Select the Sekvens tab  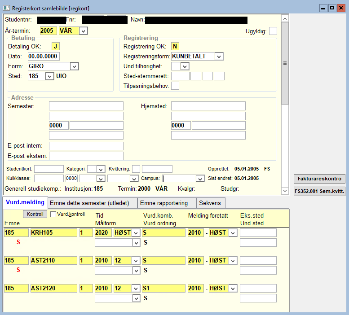click(211, 203)
